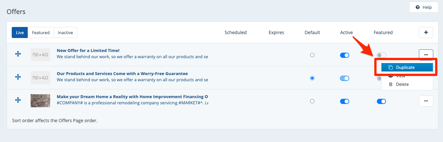Toggle Active switch for New Offer
The height and width of the screenshot is (142, 443).
click(344, 55)
